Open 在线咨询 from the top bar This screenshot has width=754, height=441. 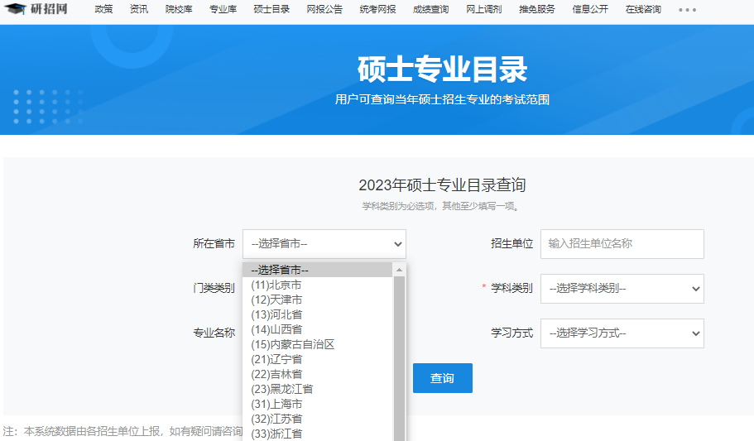click(643, 10)
